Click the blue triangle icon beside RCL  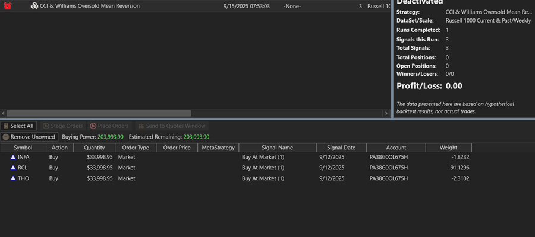(13, 168)
